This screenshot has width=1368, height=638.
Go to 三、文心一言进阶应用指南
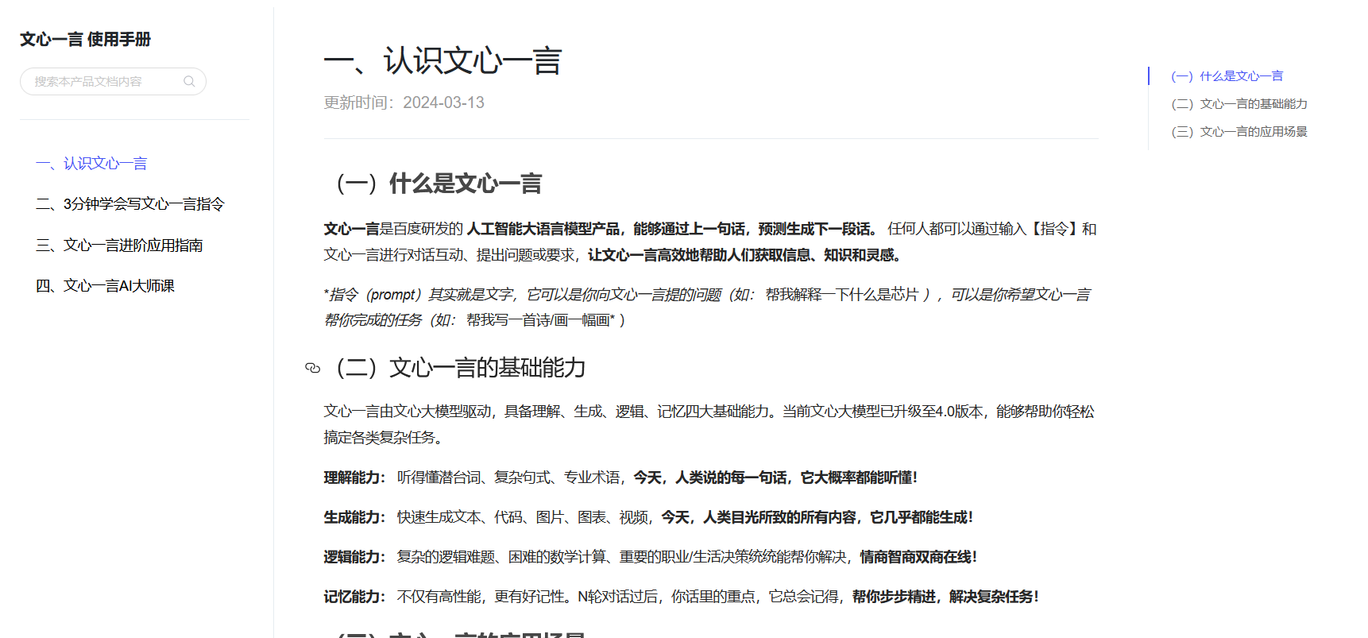click(119, 246)
